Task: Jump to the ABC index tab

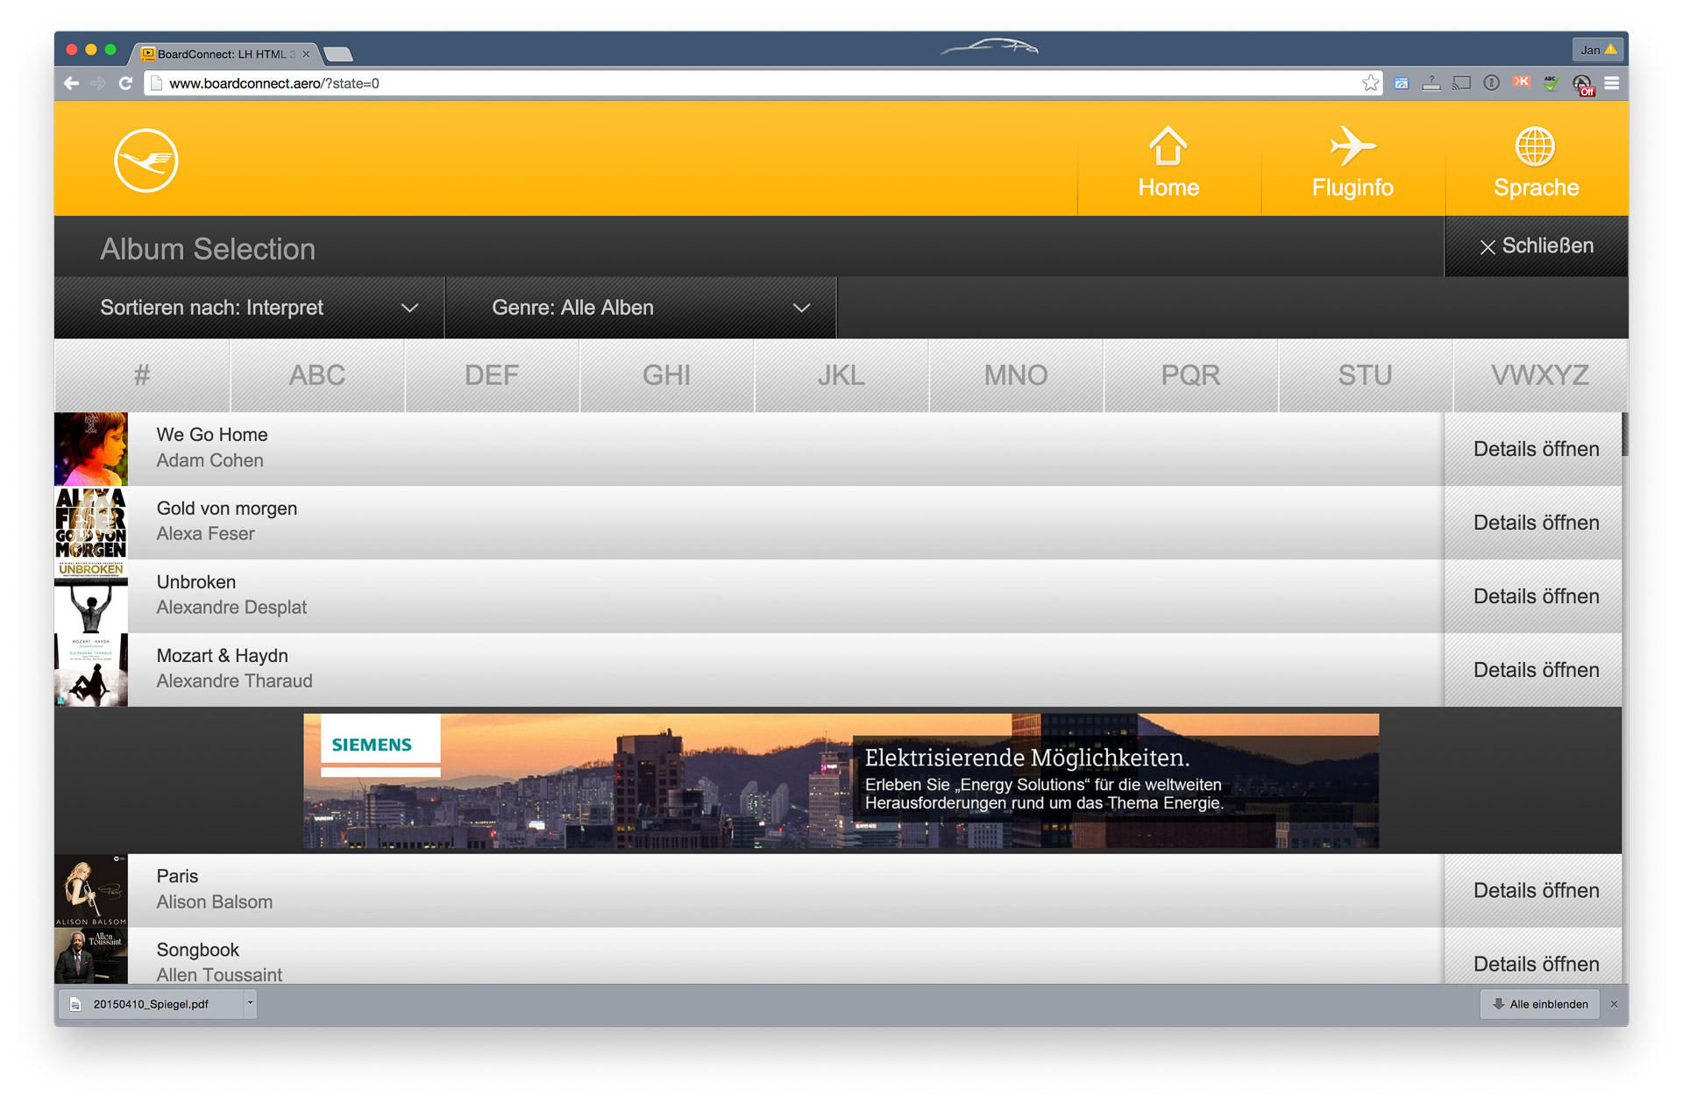Action: 317,375
